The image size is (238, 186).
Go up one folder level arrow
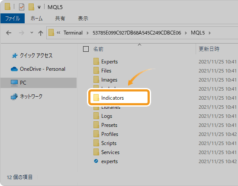coord(41,33)
